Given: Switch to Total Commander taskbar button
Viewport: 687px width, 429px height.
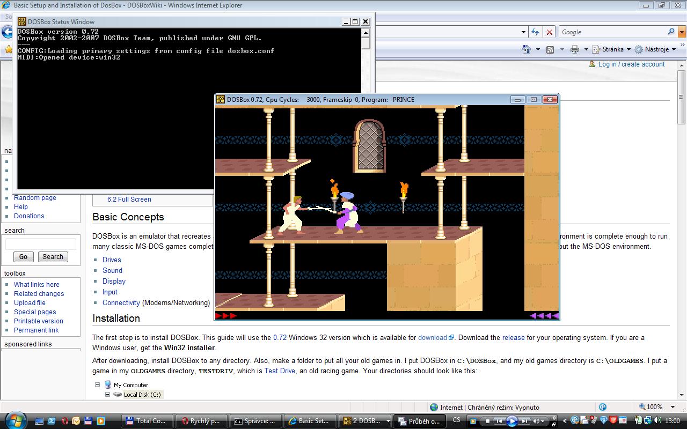Looking at the screenshot, I should 147,421.
